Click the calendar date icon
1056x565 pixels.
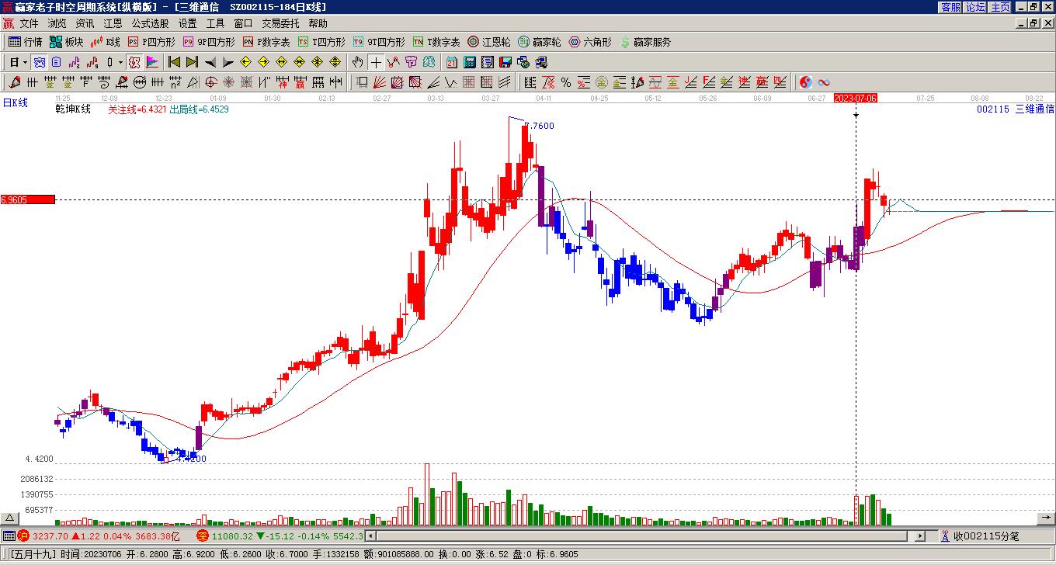(452, 62)
